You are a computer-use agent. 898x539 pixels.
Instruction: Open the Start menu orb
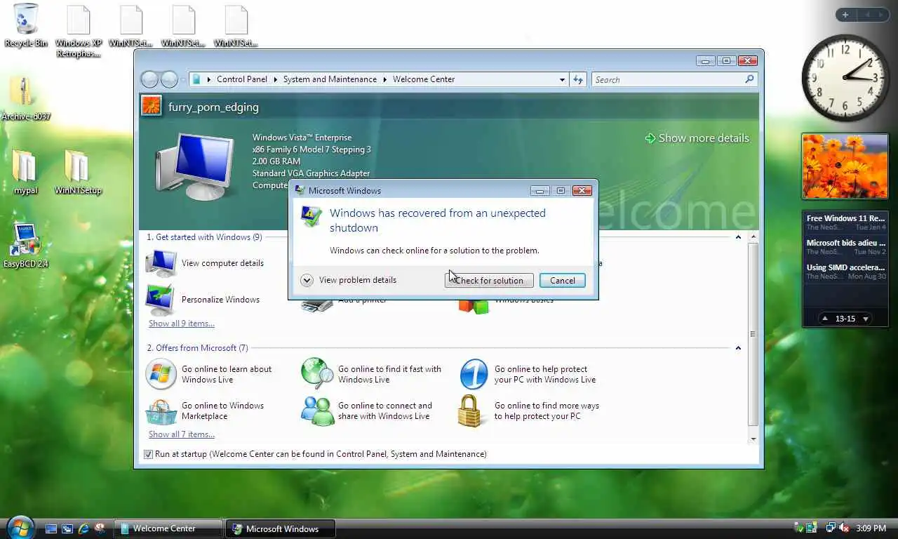pyautogui.click(x=20, y=526)
